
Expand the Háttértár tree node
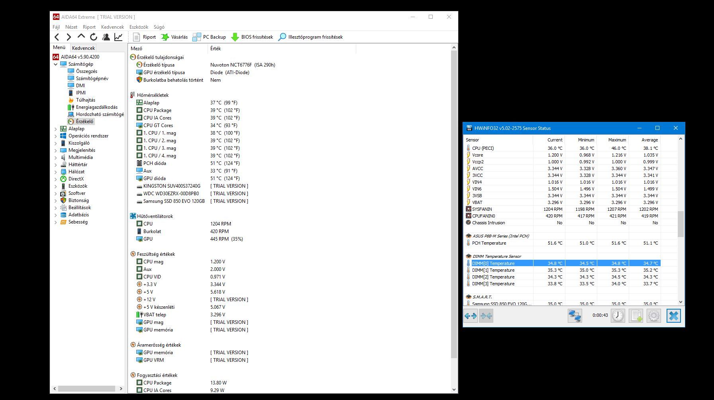(x=55, y=165)
